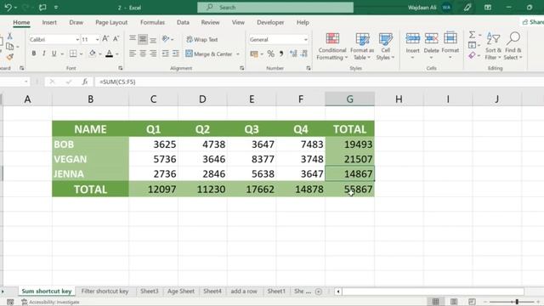Click the Font Color A icon
Viewport: 544px width, 306px height.
(x=110, y=54)
